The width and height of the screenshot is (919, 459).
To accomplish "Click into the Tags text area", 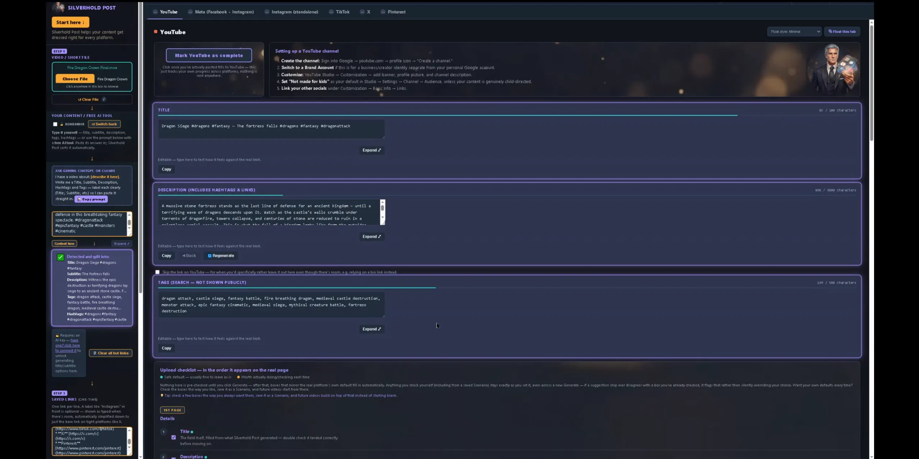I will (x=271, y=305).
